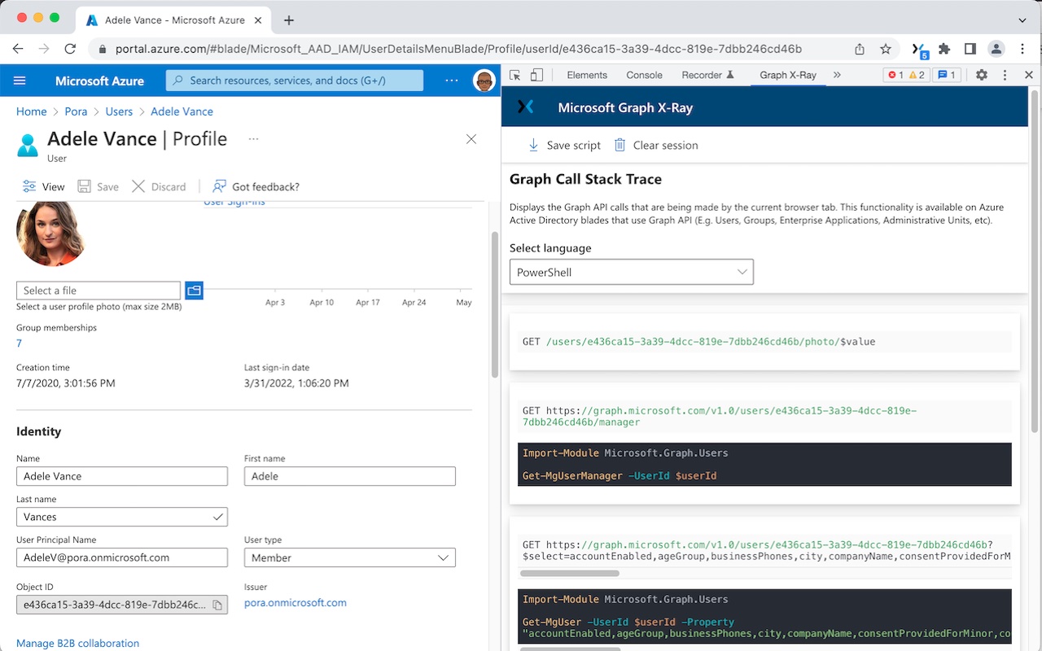
Task: Open DevTools settings gear
Action: coord(981,75)
